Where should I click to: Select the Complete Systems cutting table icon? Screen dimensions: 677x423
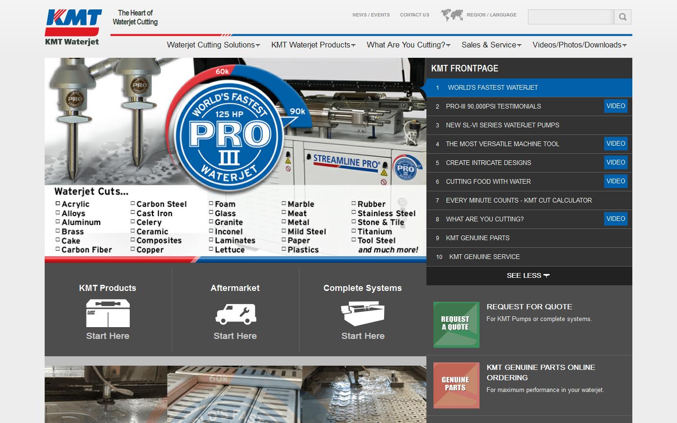[x=362, y=313]
